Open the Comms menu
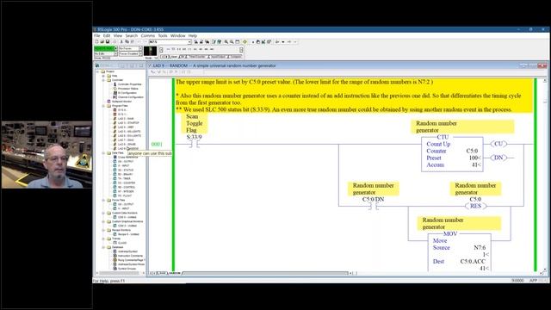Image resolution: width=551 pixels, height=310 pixels. point(148,36)
